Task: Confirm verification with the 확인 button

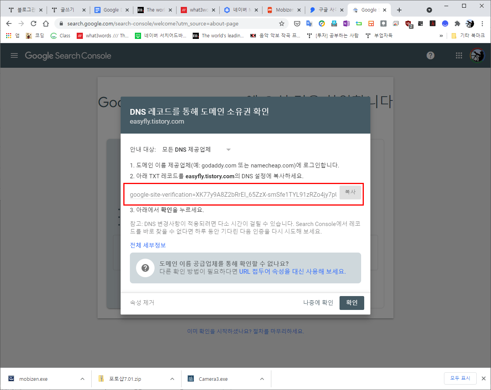Action: pyautogui.click(x=352, y=303)
